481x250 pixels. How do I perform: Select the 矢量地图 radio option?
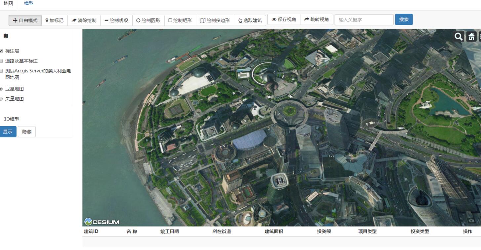click(1, 99)
